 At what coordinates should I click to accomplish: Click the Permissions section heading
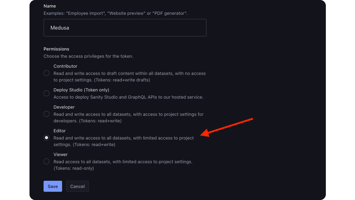(56, 49)
